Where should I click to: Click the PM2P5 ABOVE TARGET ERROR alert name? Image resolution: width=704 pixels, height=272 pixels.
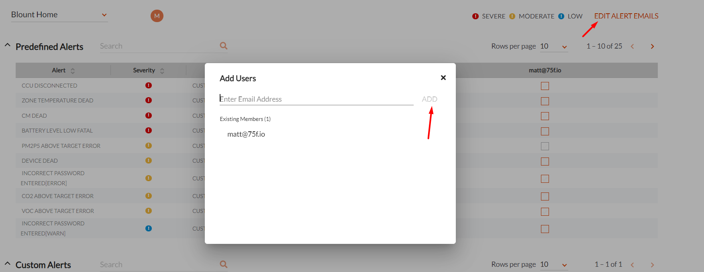point(61,146)
